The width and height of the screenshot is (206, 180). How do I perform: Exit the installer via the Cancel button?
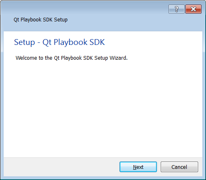(179, 167)
